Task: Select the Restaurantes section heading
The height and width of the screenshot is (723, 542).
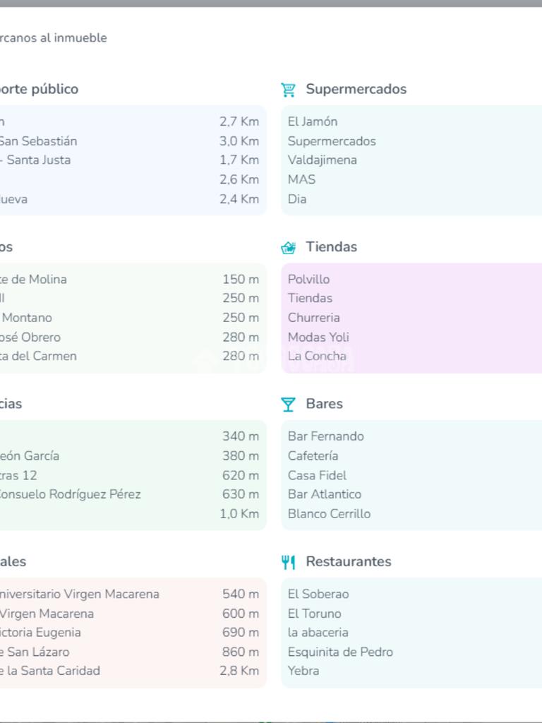Action: [x=348, y=562]
